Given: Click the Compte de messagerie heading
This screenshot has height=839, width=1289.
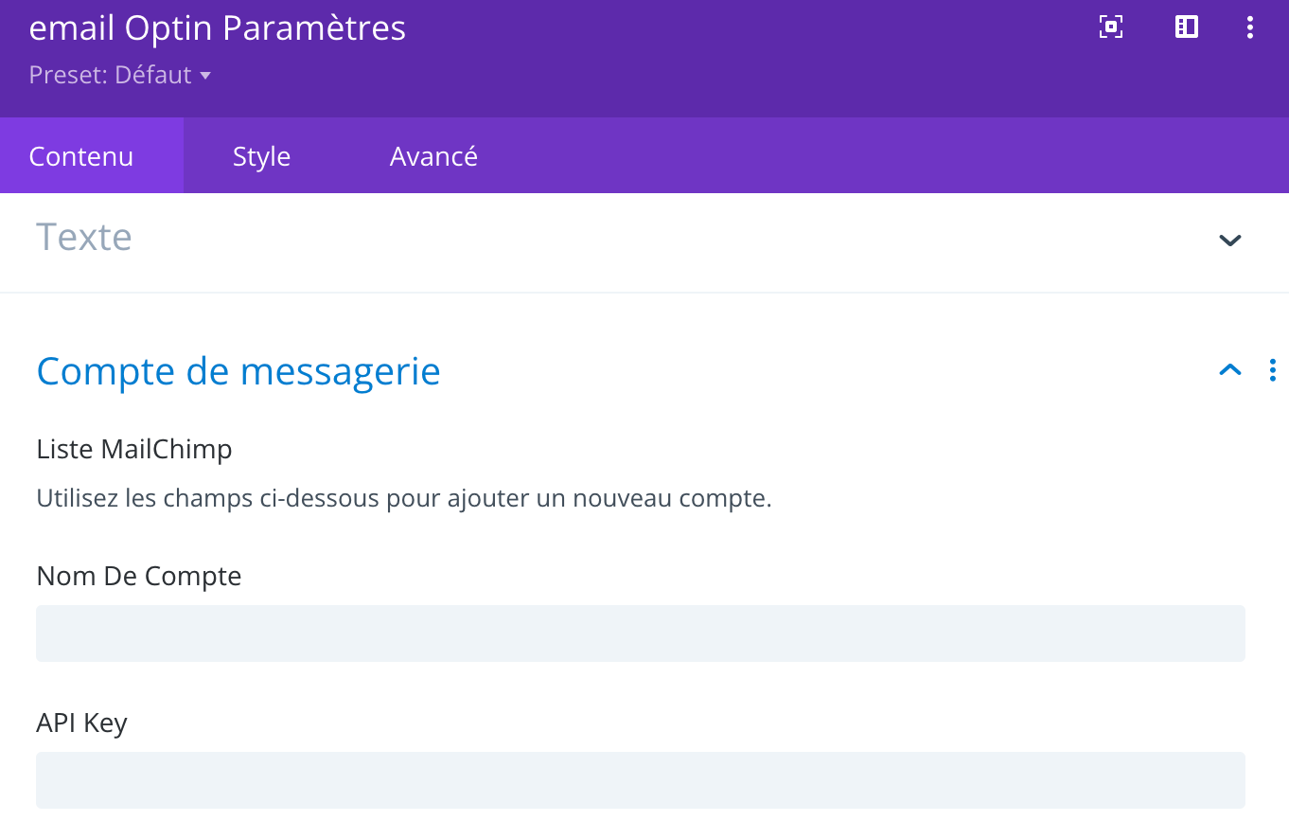Looking at the screenshot, I should coord(238,371).
